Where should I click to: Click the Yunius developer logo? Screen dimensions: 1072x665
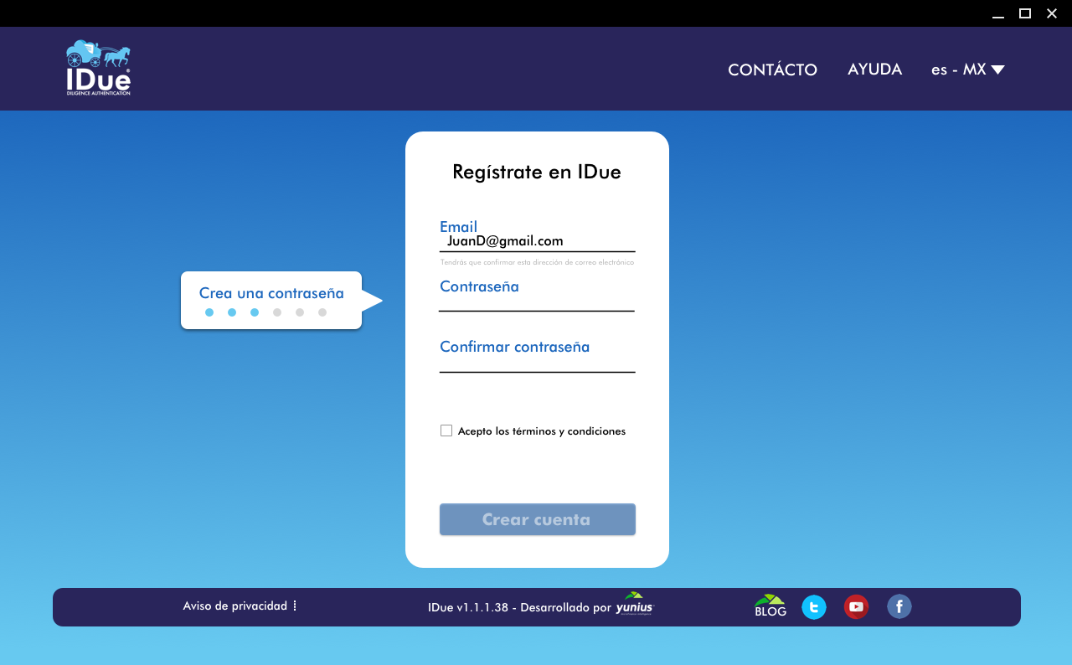pos(634,605)
